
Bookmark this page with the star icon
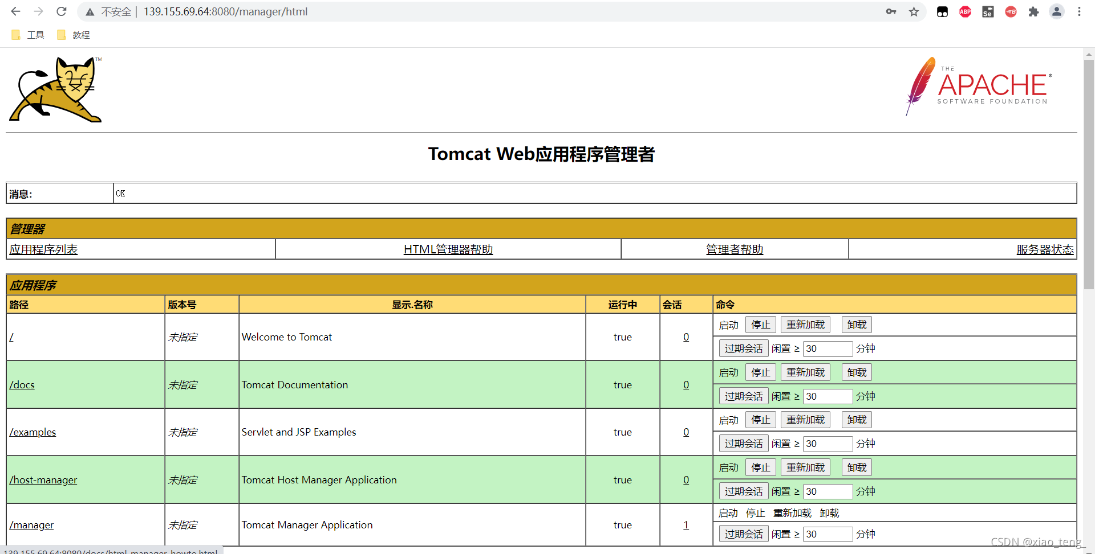(x=914, y=11)
